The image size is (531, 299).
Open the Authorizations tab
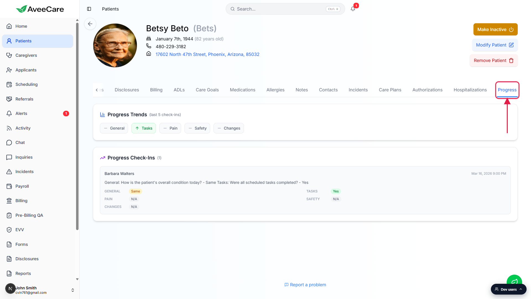click(427, 90)
